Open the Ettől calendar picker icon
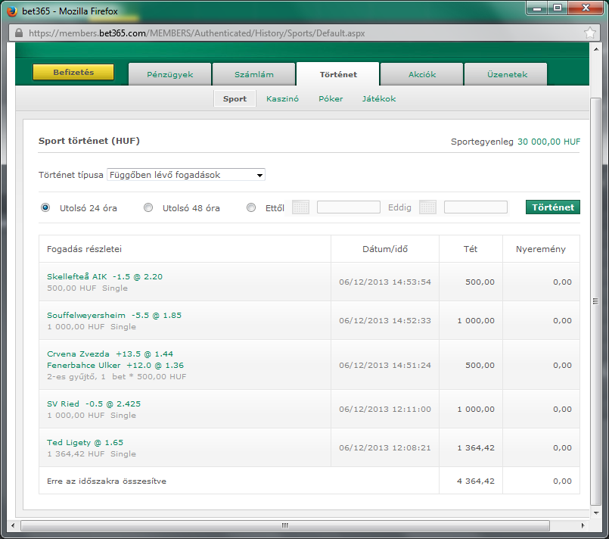The image size is (609, 539). [x=300, y=207]
